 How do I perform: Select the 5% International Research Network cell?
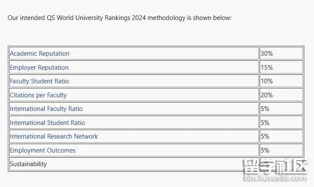point(265,136)
